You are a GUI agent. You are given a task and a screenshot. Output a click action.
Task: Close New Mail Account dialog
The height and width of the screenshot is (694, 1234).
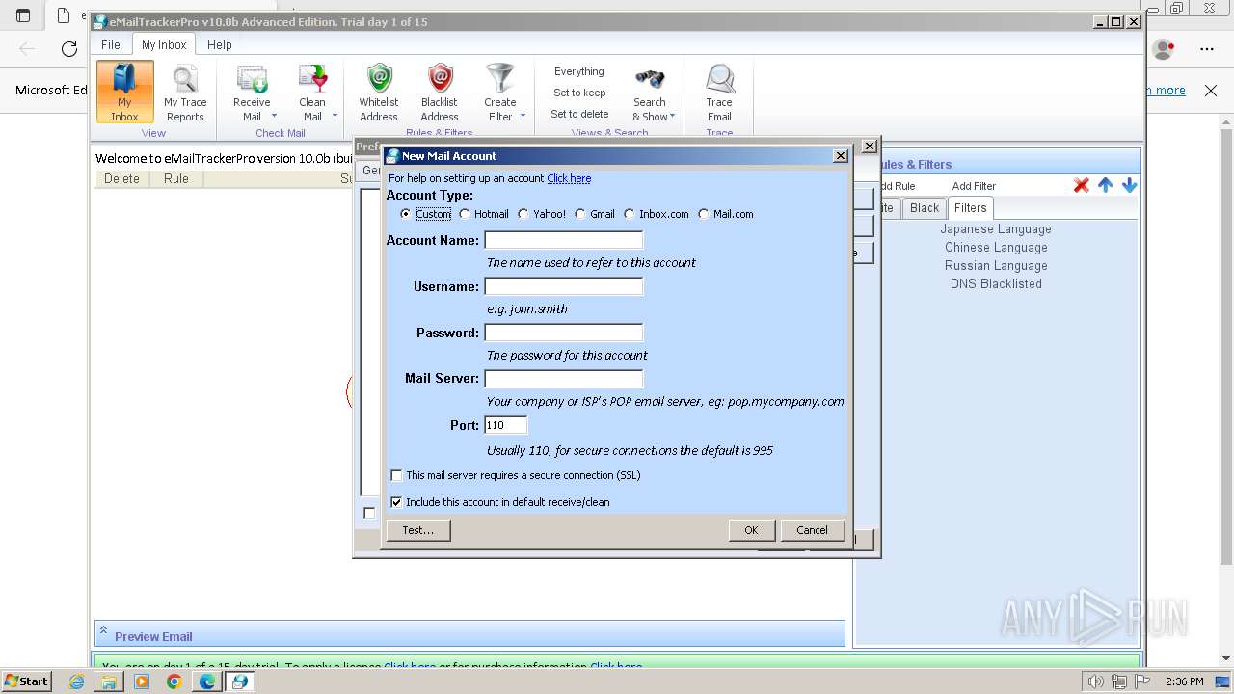[840, 155]
